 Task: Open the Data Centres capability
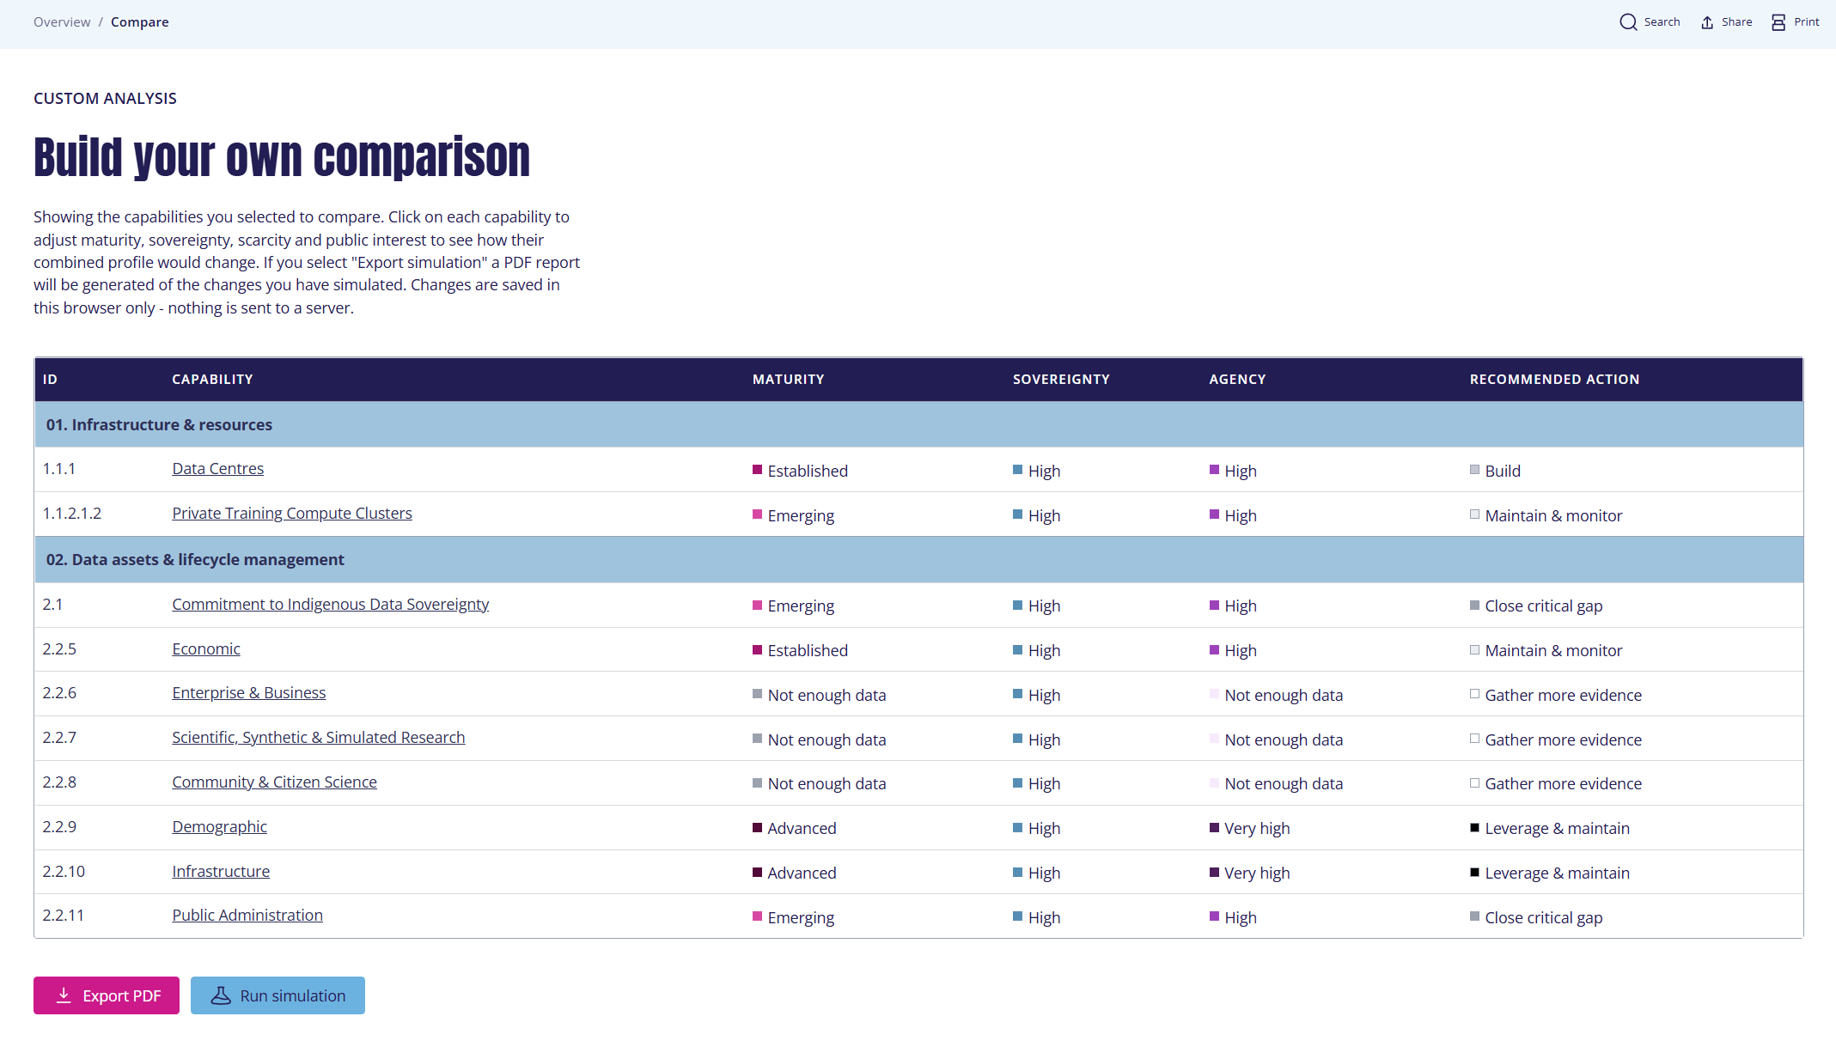217,468
